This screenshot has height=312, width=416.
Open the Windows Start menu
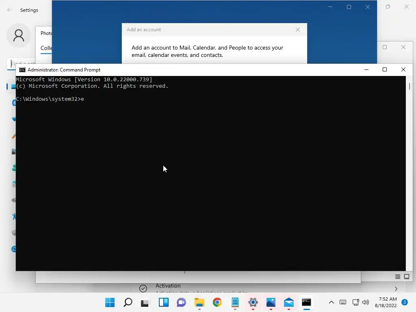(x=110, y=302)
